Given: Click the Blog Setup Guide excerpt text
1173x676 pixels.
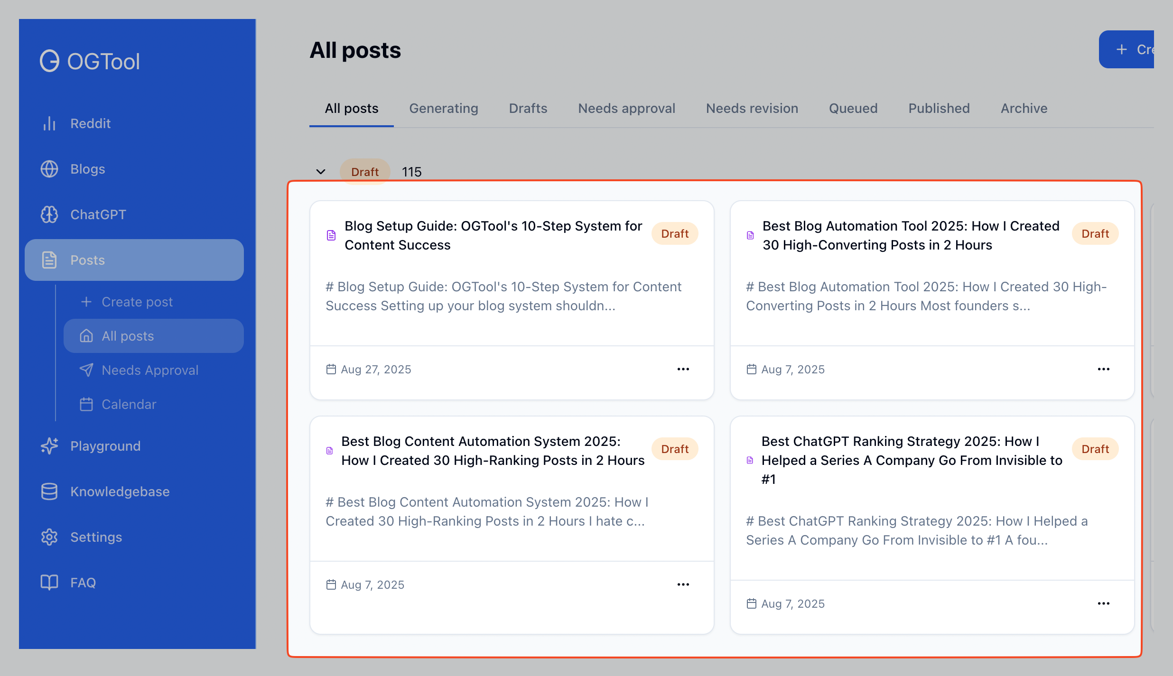Looking at the screenshot, I should [x=503, y=296].
